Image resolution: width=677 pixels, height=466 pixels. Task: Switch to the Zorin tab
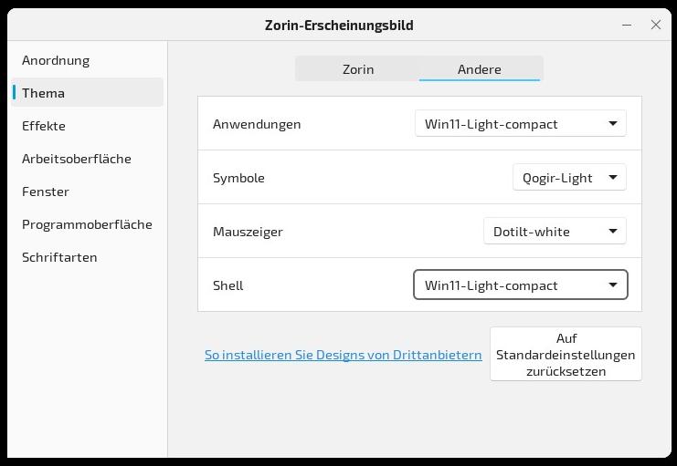(x=357, y=69)
